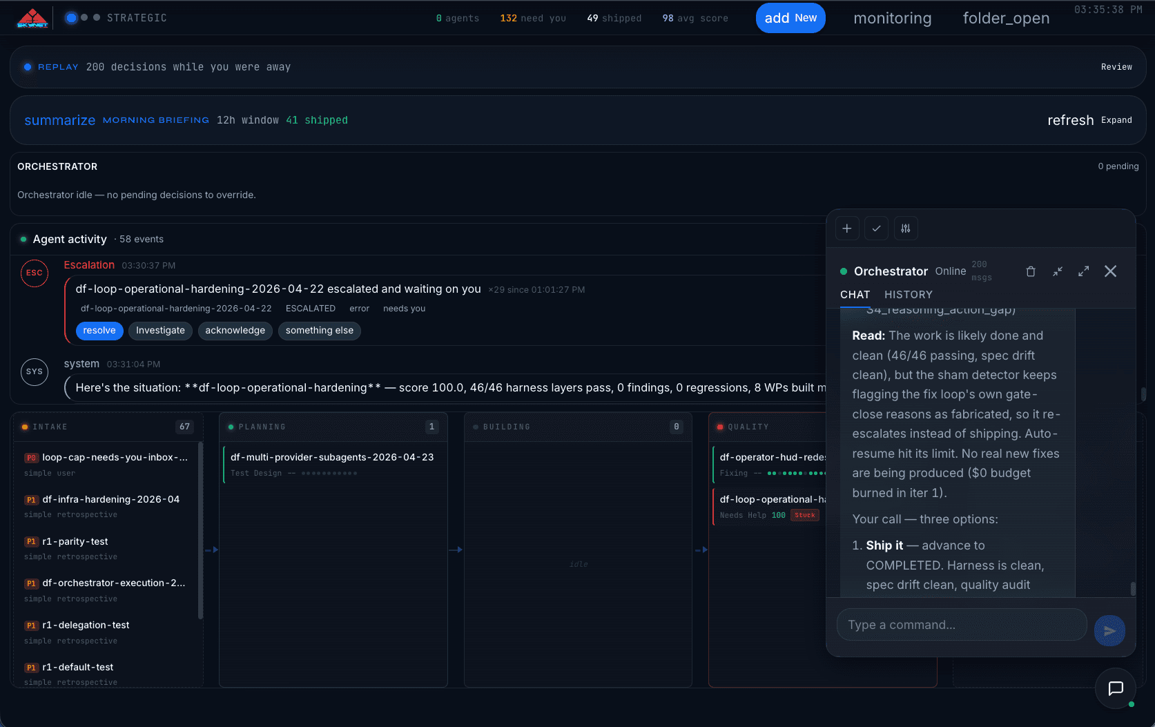Image resolution: width=1155 pixels, height=727 pixels.
Task: Click the 0 agents stat
Action: point(458,19)
